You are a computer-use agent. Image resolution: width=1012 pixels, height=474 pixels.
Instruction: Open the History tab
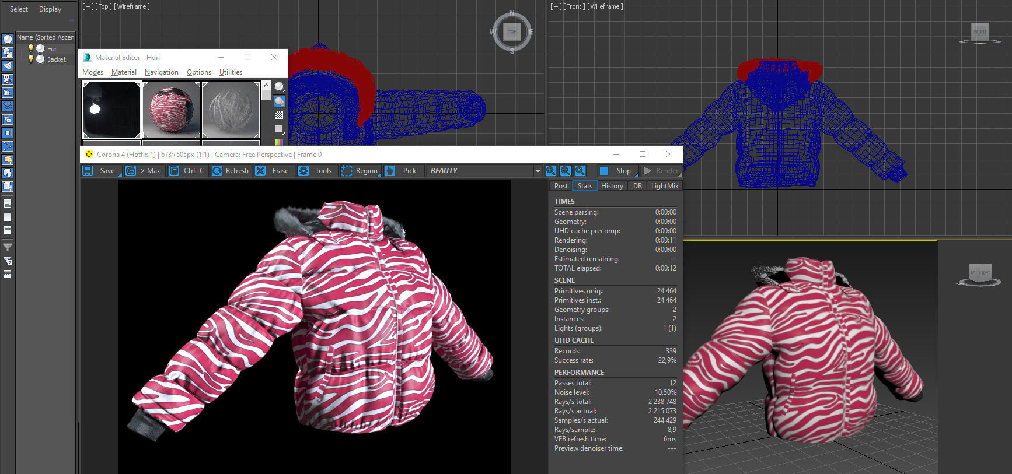[612, 186]
